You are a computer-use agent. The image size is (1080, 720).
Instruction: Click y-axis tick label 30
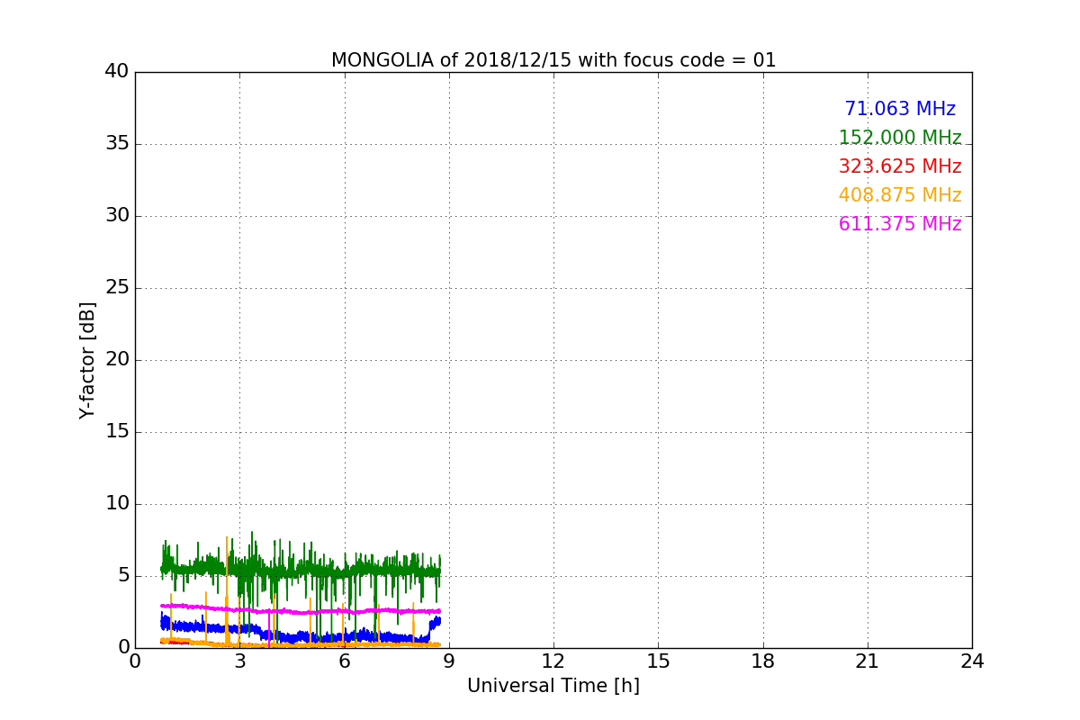pos(117,216)
